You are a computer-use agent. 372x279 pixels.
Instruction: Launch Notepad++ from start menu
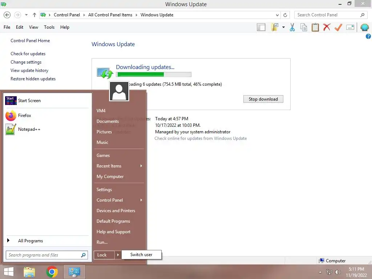pos(47,129)
